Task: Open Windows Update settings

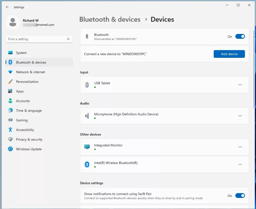Action: pyautogui.click(x=39, y=149)
